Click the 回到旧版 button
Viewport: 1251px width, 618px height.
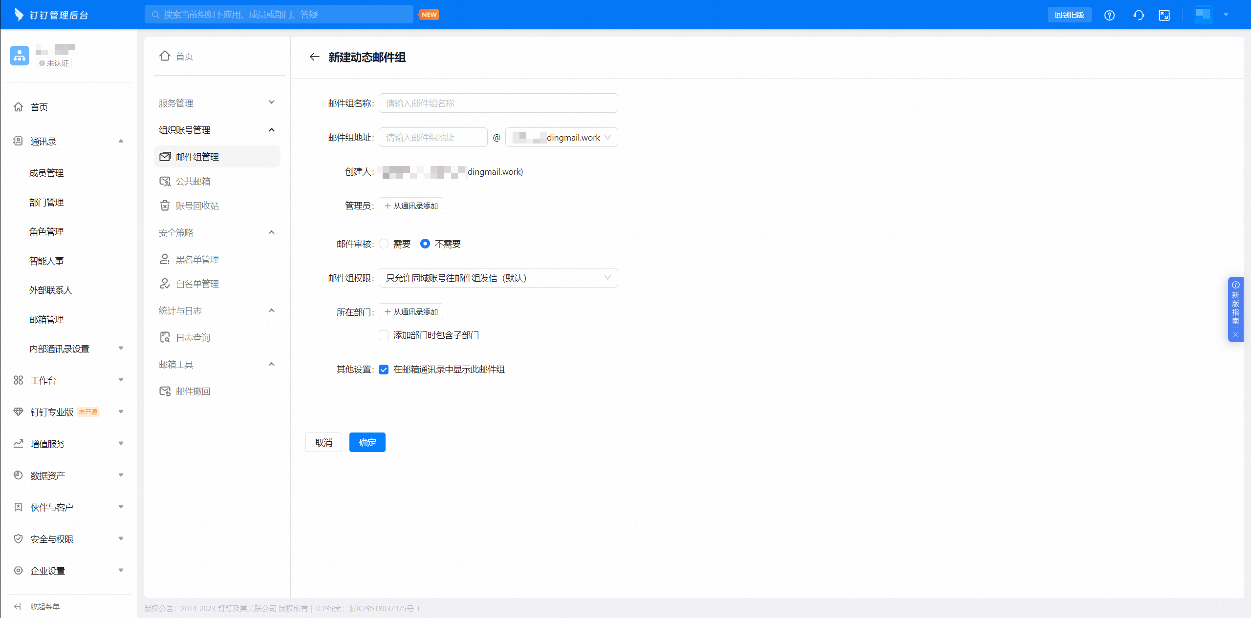pos(1069,15)
